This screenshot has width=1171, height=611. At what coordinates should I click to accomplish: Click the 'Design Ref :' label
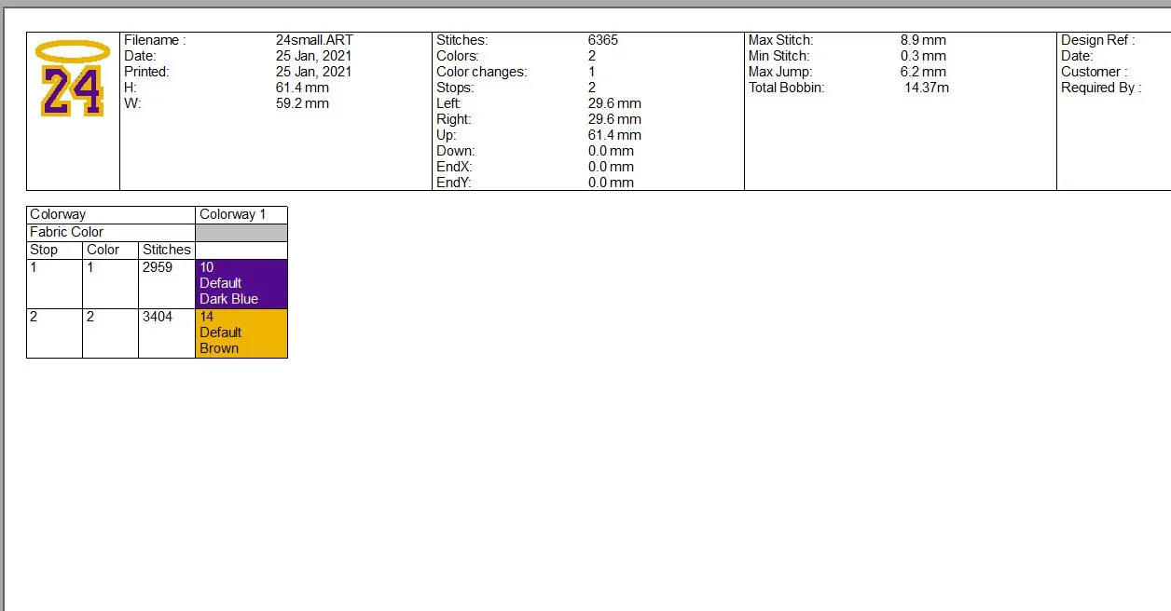(1097, 40)
